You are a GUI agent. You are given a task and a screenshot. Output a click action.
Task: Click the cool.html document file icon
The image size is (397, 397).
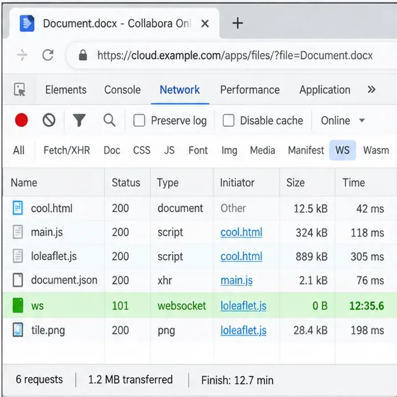(x=18, y=208)
